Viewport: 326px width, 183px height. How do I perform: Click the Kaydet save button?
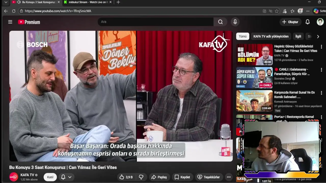coord(182,177)
